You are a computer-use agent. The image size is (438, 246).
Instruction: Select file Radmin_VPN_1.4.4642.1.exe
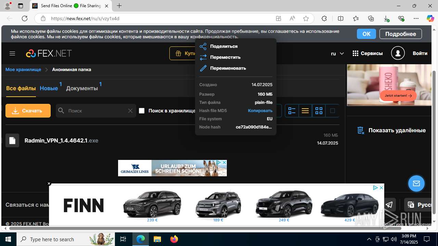pyautogui.click(x=62, y=140)
